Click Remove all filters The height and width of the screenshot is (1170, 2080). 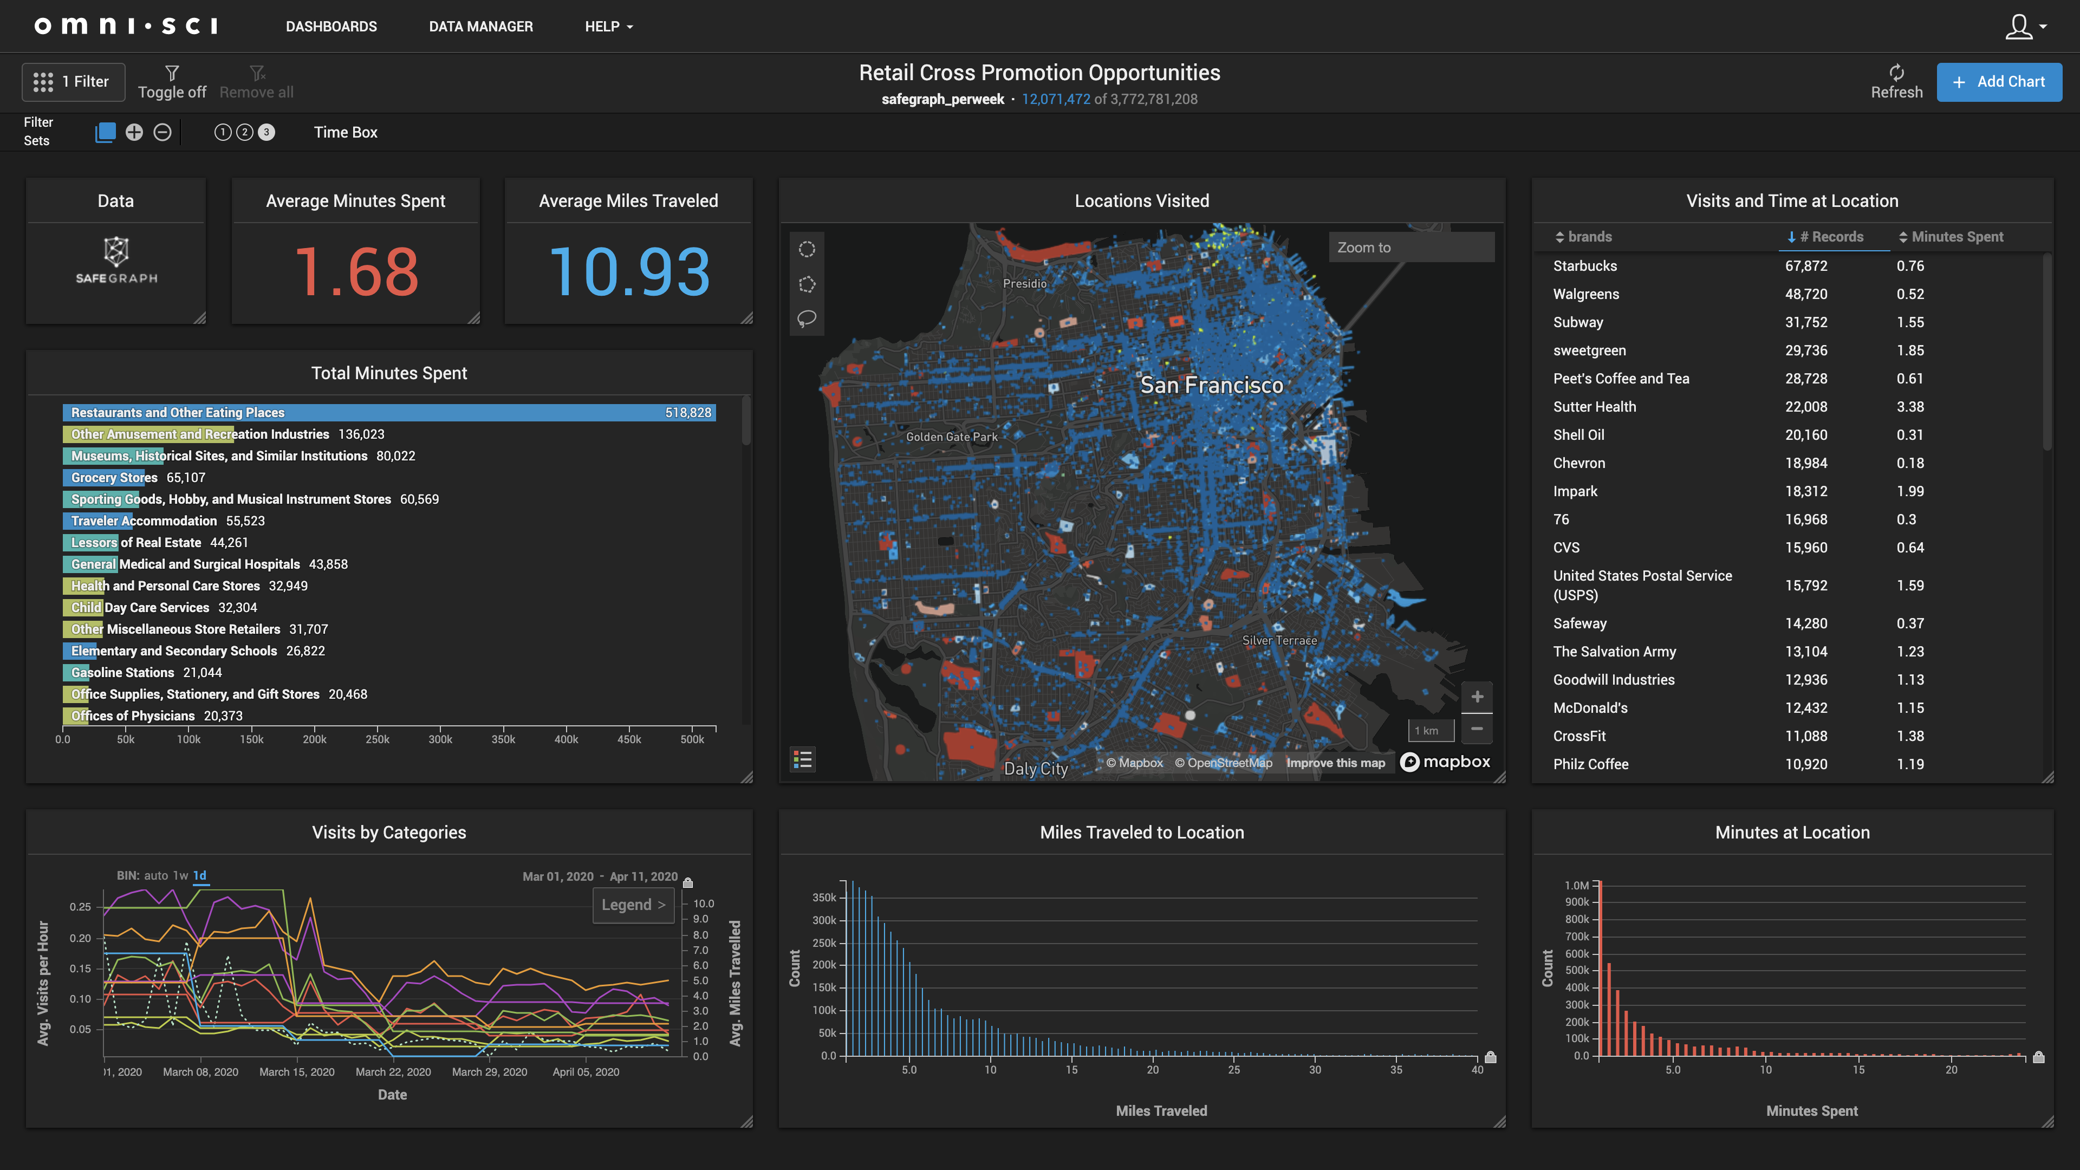coord(257,82)
